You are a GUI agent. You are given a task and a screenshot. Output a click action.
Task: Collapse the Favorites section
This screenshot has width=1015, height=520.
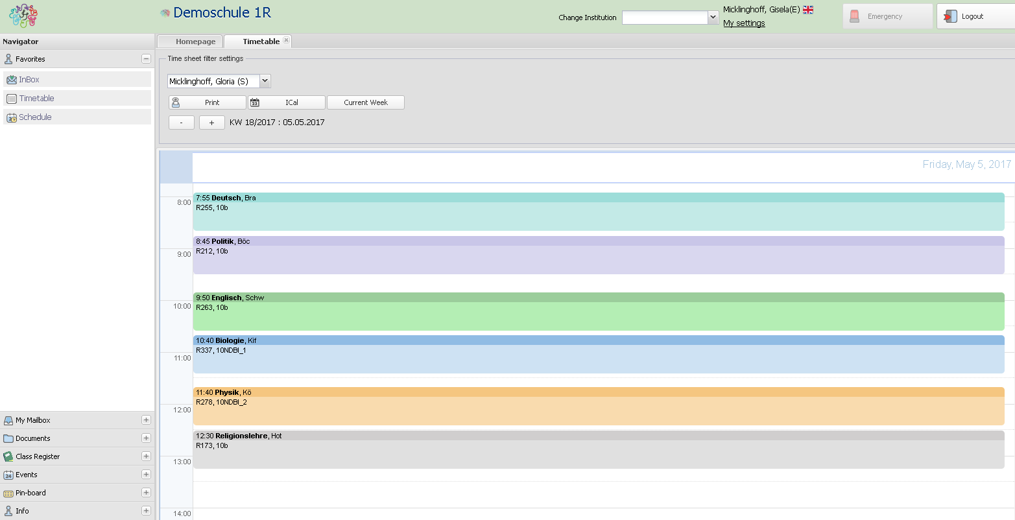146,59
